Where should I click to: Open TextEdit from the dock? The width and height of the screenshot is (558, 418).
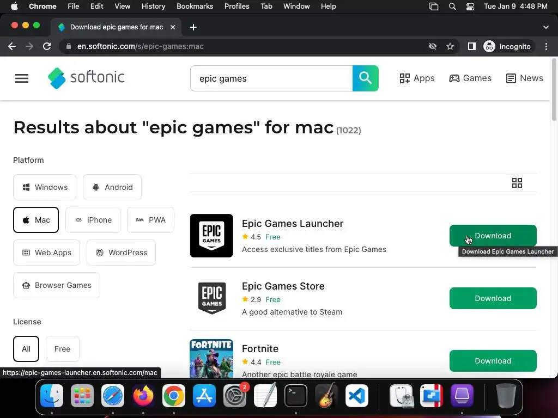coord(265,396)
